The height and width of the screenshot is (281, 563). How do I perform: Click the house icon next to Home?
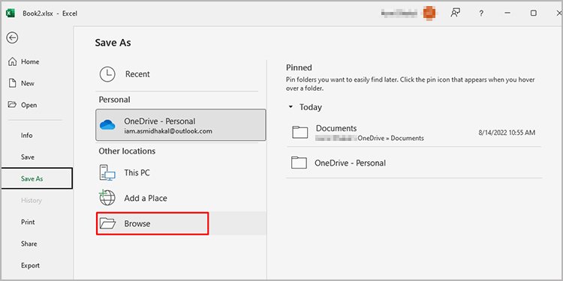point(12,61)
